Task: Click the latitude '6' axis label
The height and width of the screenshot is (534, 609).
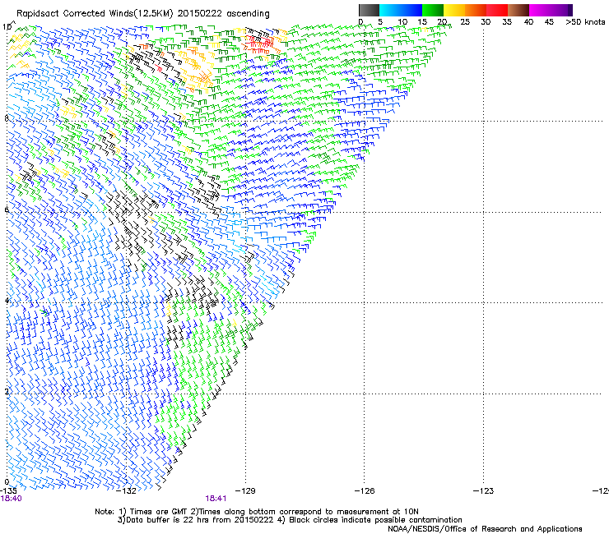Action: point(7,209)
